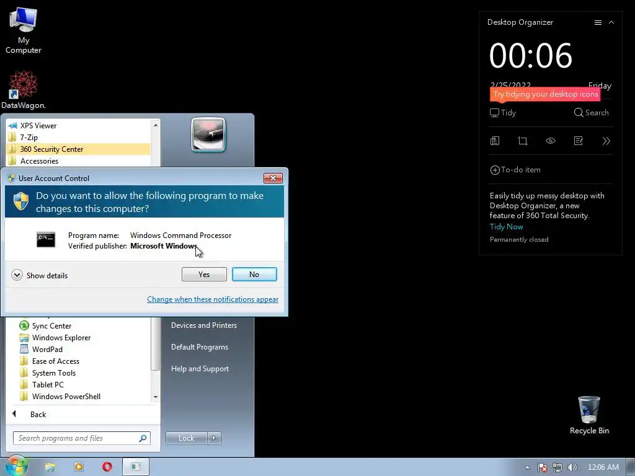This screenshot has width=635, height=476.
Task: Expand Show details in UAC dialog
Action: [40, 275]
